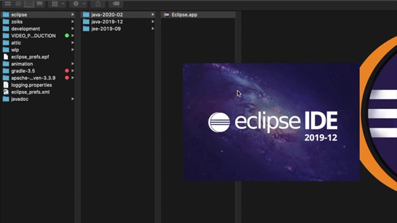Click the javadoc folder icon
The width and height of the screenshot is (397, 223).
6,99
